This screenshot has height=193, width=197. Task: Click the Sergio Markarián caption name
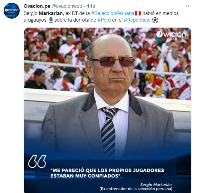click(x=156, y=185)
